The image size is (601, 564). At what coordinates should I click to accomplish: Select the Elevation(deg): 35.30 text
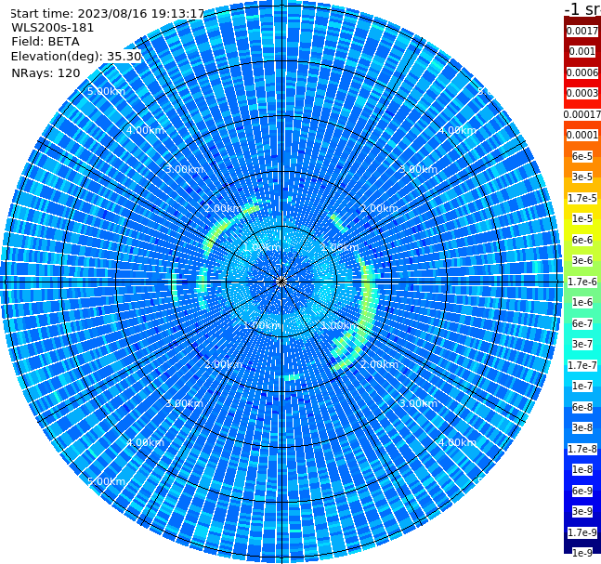coord(76,57)
